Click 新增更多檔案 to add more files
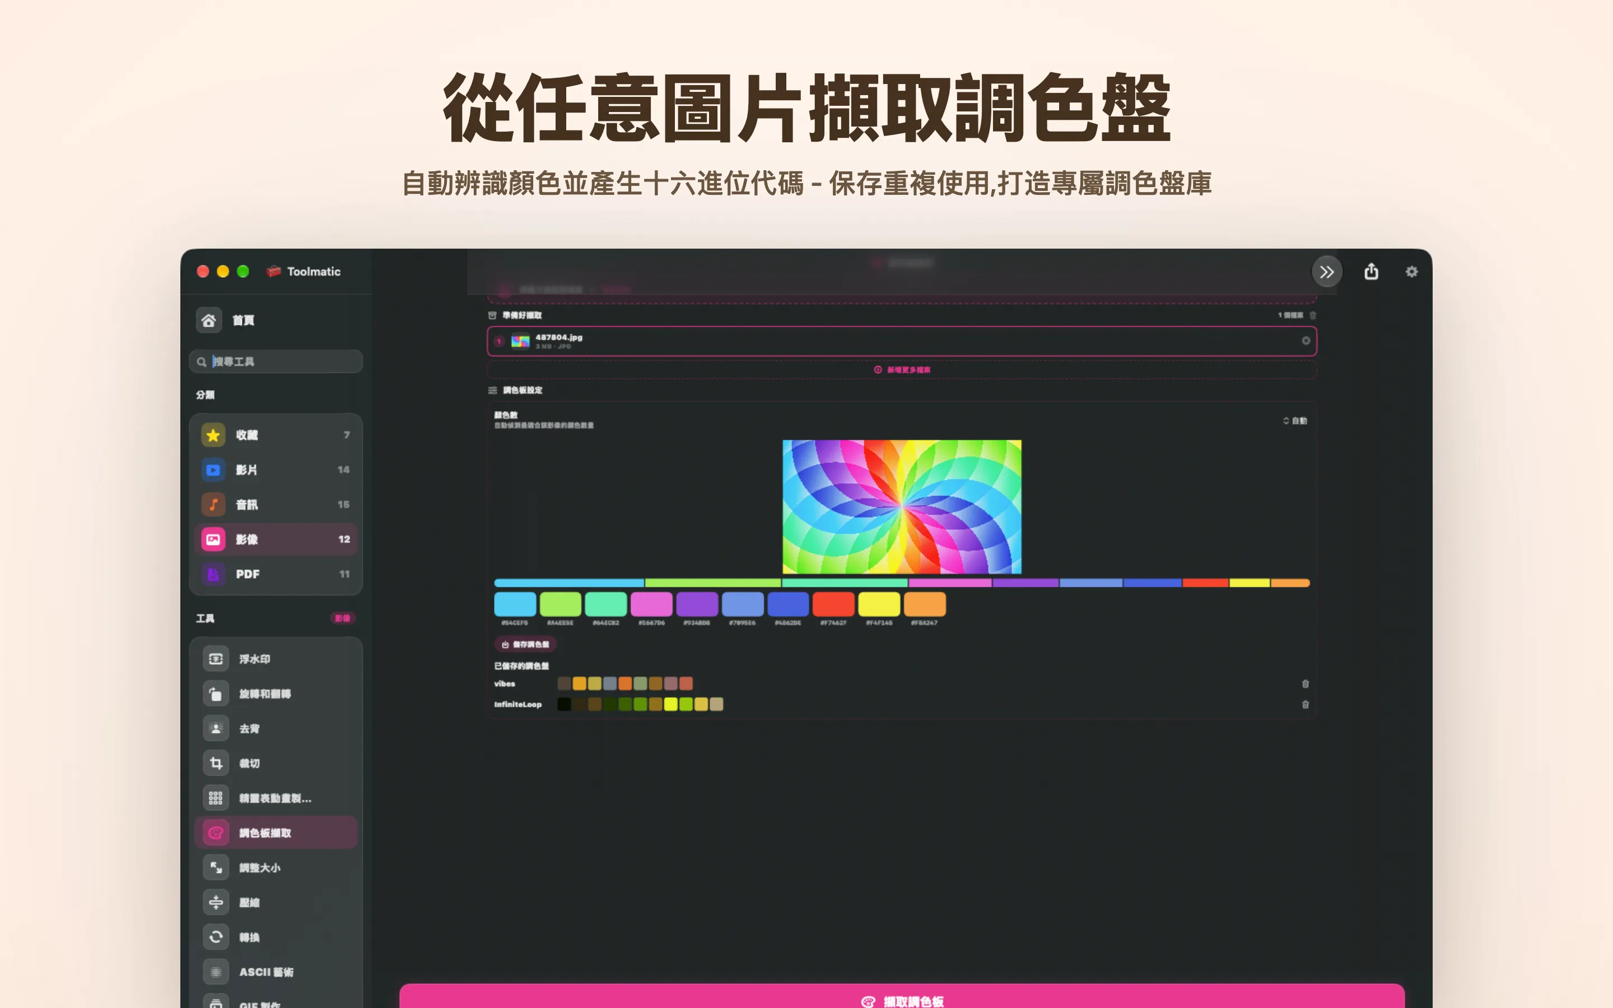Screen dimensions: 1613x1008 (902, 370)
